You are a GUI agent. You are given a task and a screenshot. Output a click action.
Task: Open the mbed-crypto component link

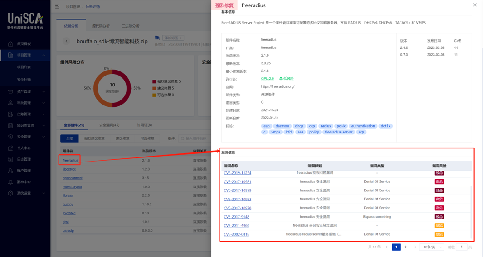[x=73, y=186]
